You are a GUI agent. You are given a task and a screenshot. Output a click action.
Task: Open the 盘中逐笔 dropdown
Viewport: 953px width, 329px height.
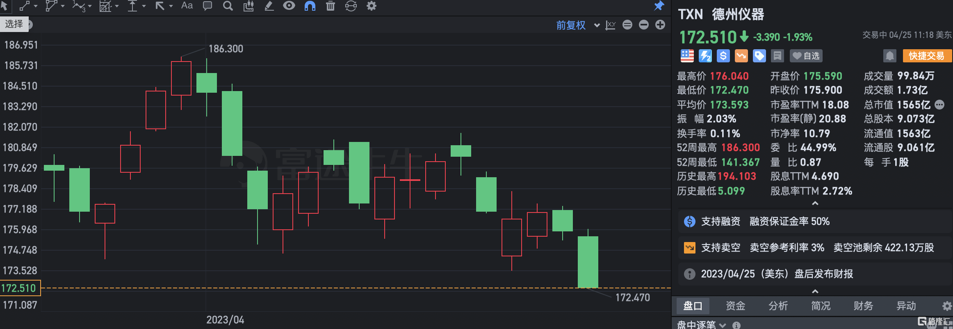click(x=701, y=325)
